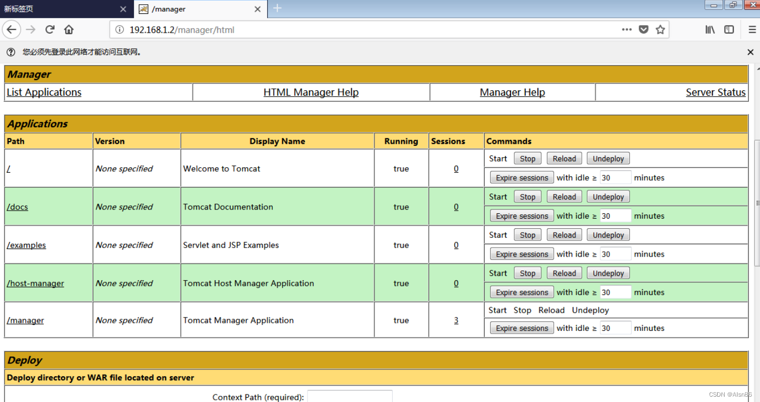Expire sessions for /examples
The width and height of the screenshot is (760, 402).
(522, 254)
